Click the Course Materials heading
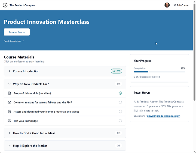This screenshot has width=196, height=153. (x=19, y=57)
